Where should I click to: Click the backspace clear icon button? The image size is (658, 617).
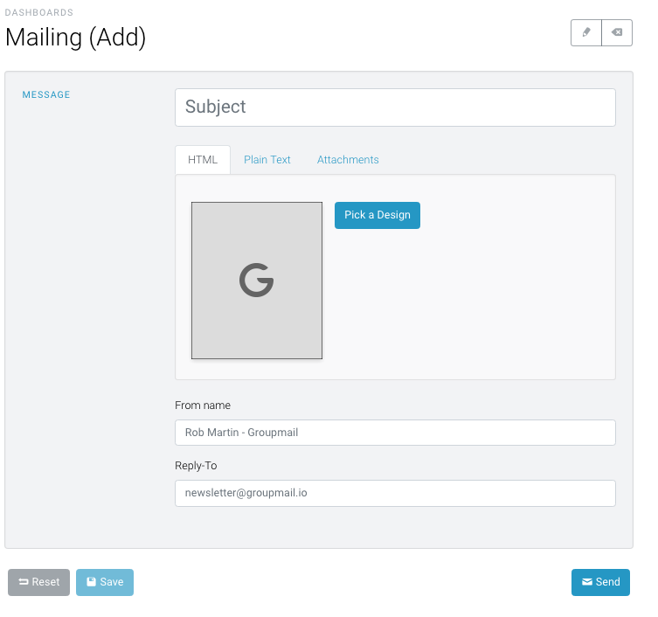pos(617,32)
